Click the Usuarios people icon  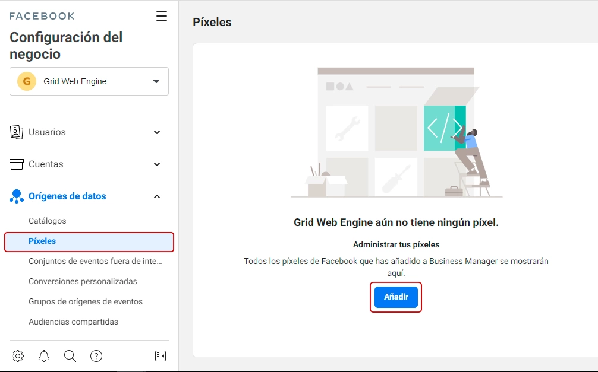click(17, 132)
